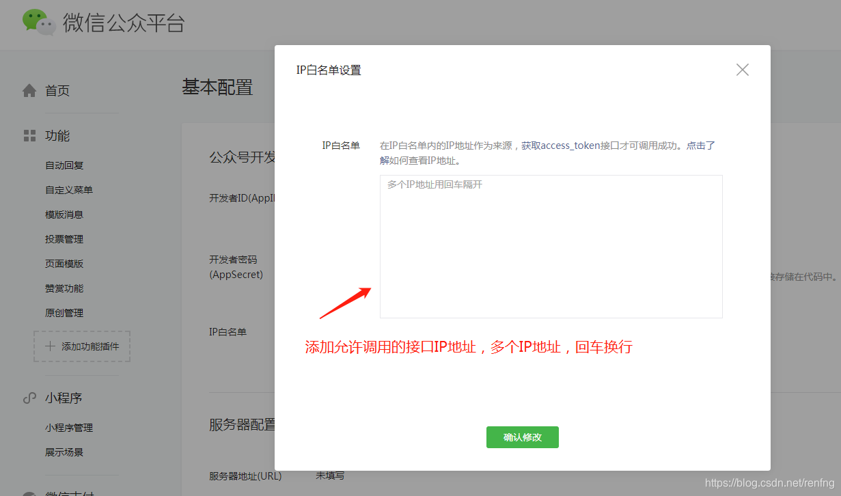Image resolution: width=841 pixels, height=496 pixels.
Task: Go to 原创管理 in the sidebar
Action: 64,313
